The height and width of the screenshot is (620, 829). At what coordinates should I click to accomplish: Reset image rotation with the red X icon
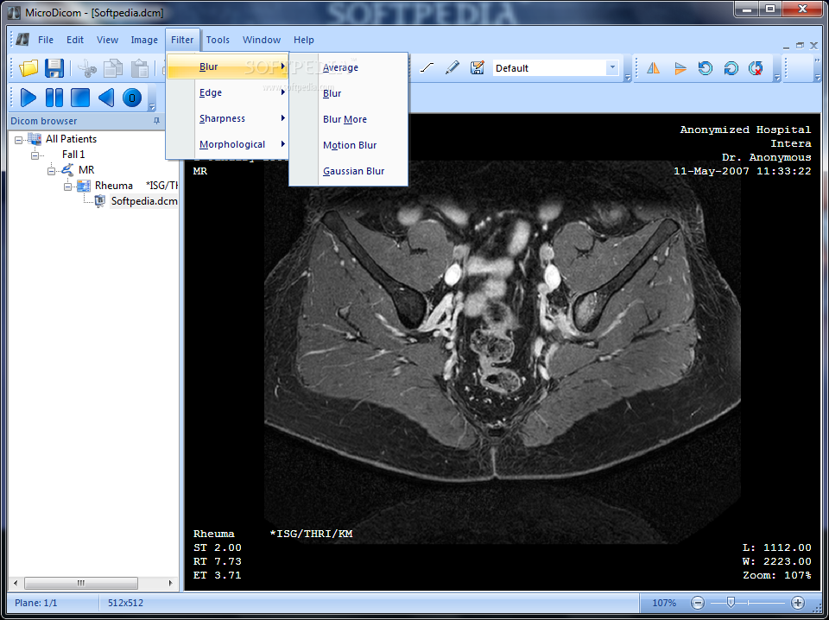(x=756, y=67)
